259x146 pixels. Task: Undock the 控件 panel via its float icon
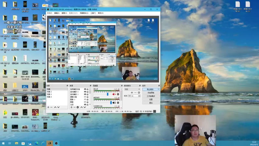coord(159,86)
